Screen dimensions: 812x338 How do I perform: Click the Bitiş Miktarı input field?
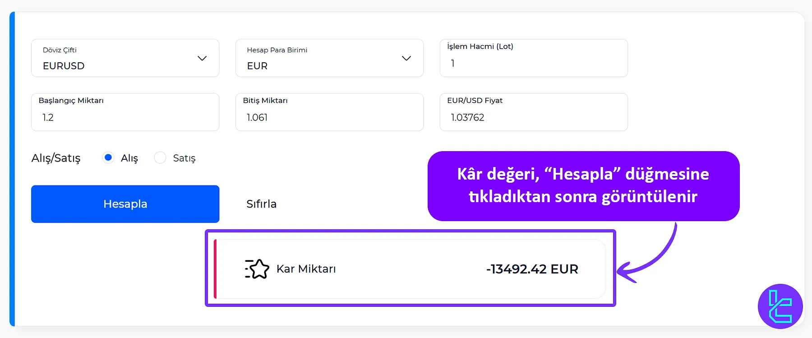[x=329, y=117]
